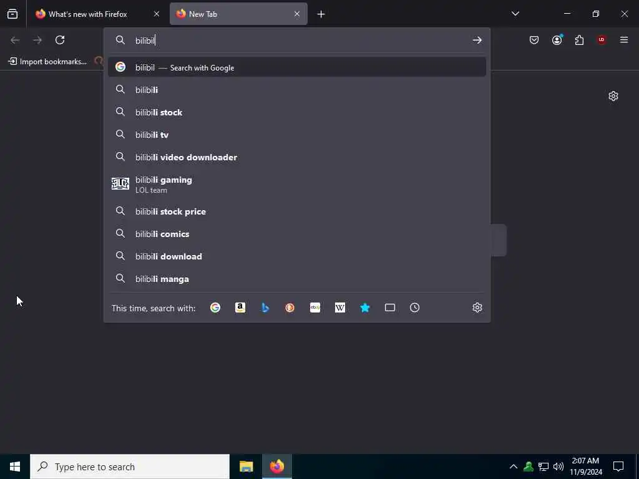Choose the 'bilibili stock' suggestion
The width and height of the screenshot is (639, 479).
[296, 112]
